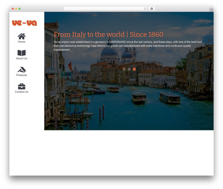Screen dimensions: 223x189
Task: Click the Ve-va origins description paragraph
Action: click(128, 46)
